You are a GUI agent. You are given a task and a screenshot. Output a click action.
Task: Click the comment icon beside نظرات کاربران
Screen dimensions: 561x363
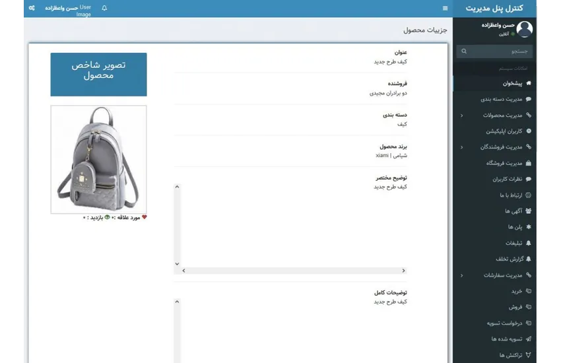pos(529,179)
